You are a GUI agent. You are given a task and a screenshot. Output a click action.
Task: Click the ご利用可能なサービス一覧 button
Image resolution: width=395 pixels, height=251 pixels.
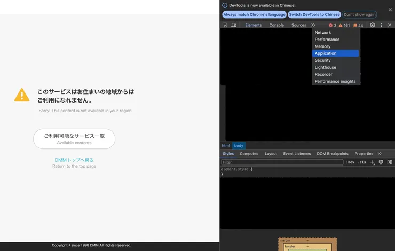[x=74, y=139]
